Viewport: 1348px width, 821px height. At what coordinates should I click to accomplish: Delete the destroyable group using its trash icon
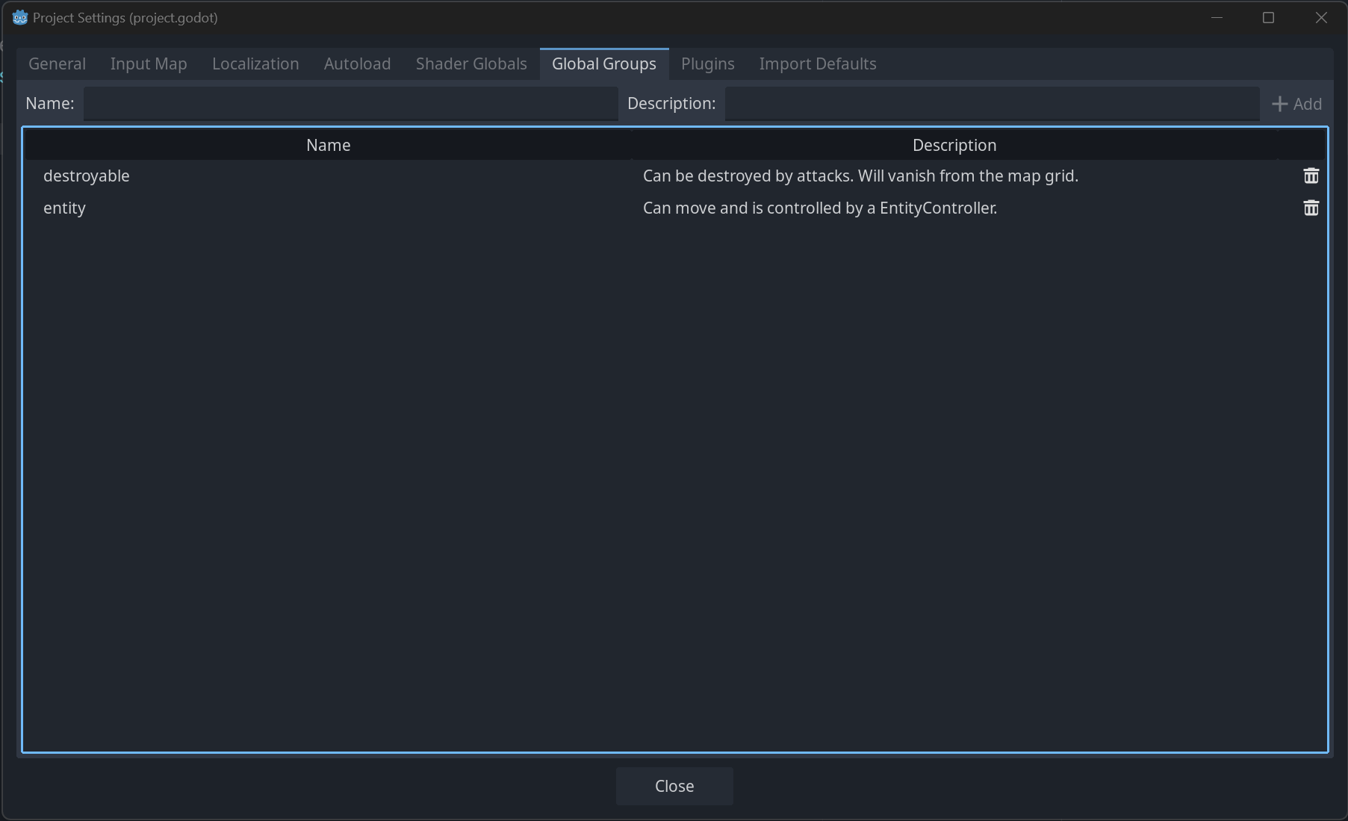[1311, 176]
